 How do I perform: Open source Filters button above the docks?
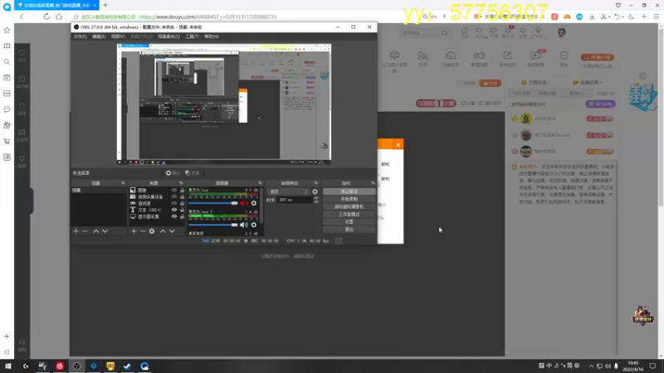pyautogui.click(x=193, y=173)
